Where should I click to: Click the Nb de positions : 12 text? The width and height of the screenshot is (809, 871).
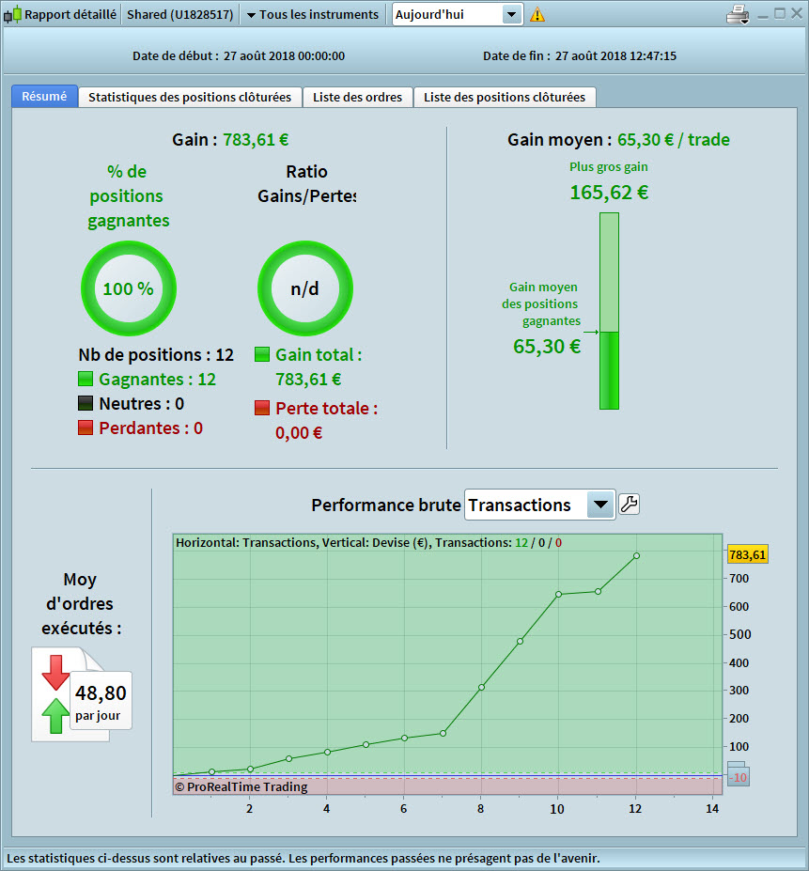(156, 354)
